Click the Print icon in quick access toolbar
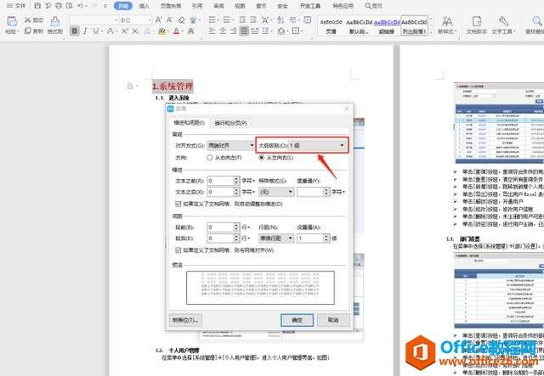This screenshot has width=544, height=376. click(x=59, y=6)
